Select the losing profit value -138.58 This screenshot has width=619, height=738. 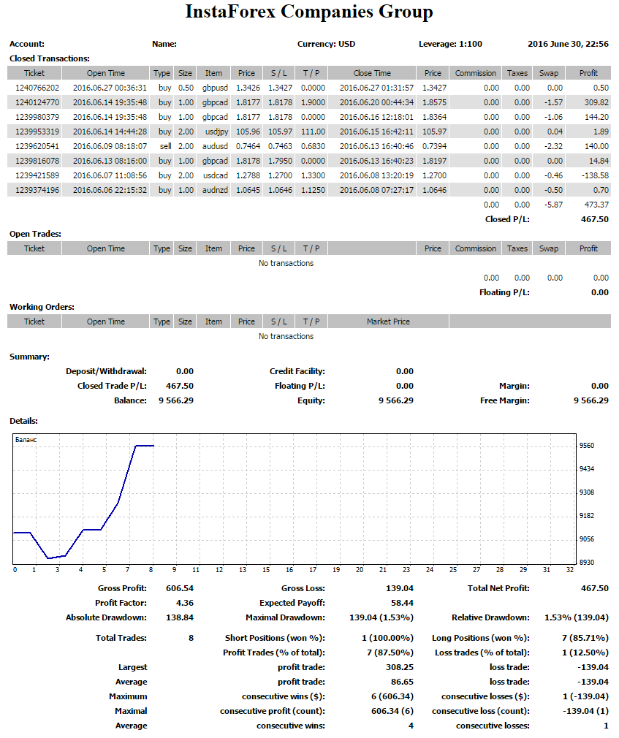click(x=595, y=175)
